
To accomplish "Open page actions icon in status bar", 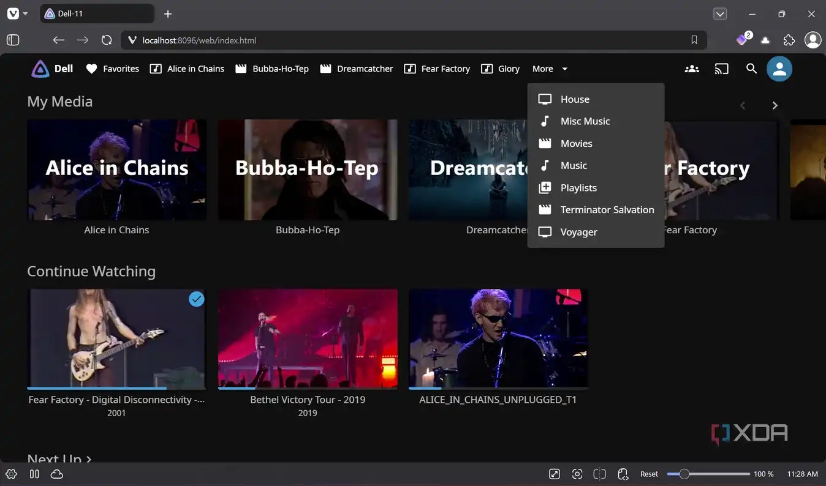I will tap(623, 474).
